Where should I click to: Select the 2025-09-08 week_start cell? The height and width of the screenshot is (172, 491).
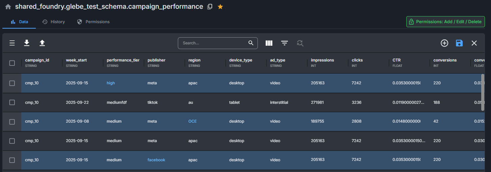[x=82, y=121]
